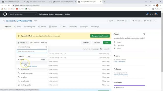Open repository Settings tab
Screen dimensions: 163x91
tap(95, 27)
